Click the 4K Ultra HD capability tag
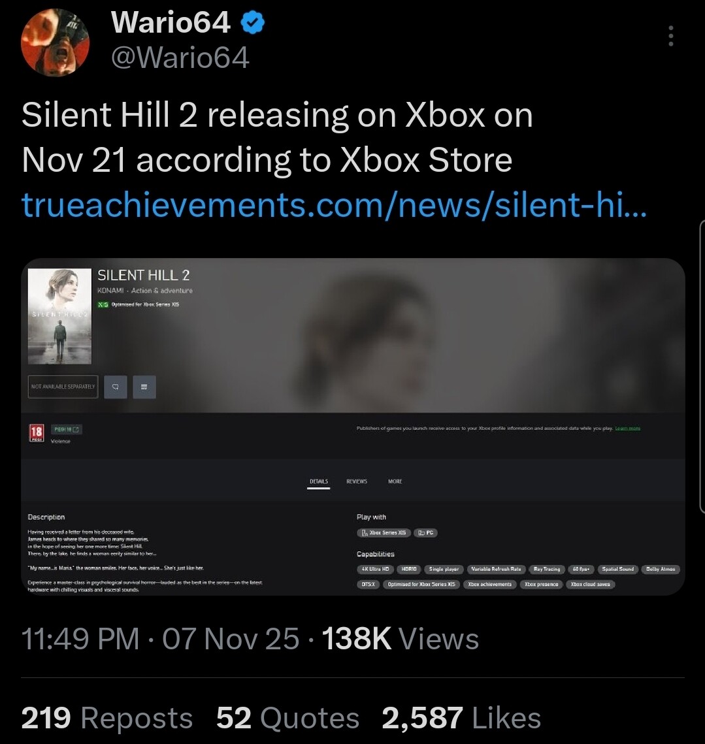The height and width of the screenshot is (744, 705). click(x=375, y=569)
